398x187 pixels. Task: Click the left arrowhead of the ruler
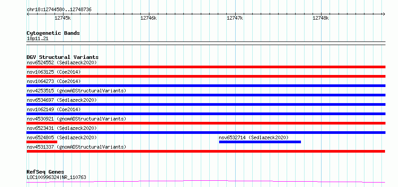pyautogui.click(x=28, y=14)
